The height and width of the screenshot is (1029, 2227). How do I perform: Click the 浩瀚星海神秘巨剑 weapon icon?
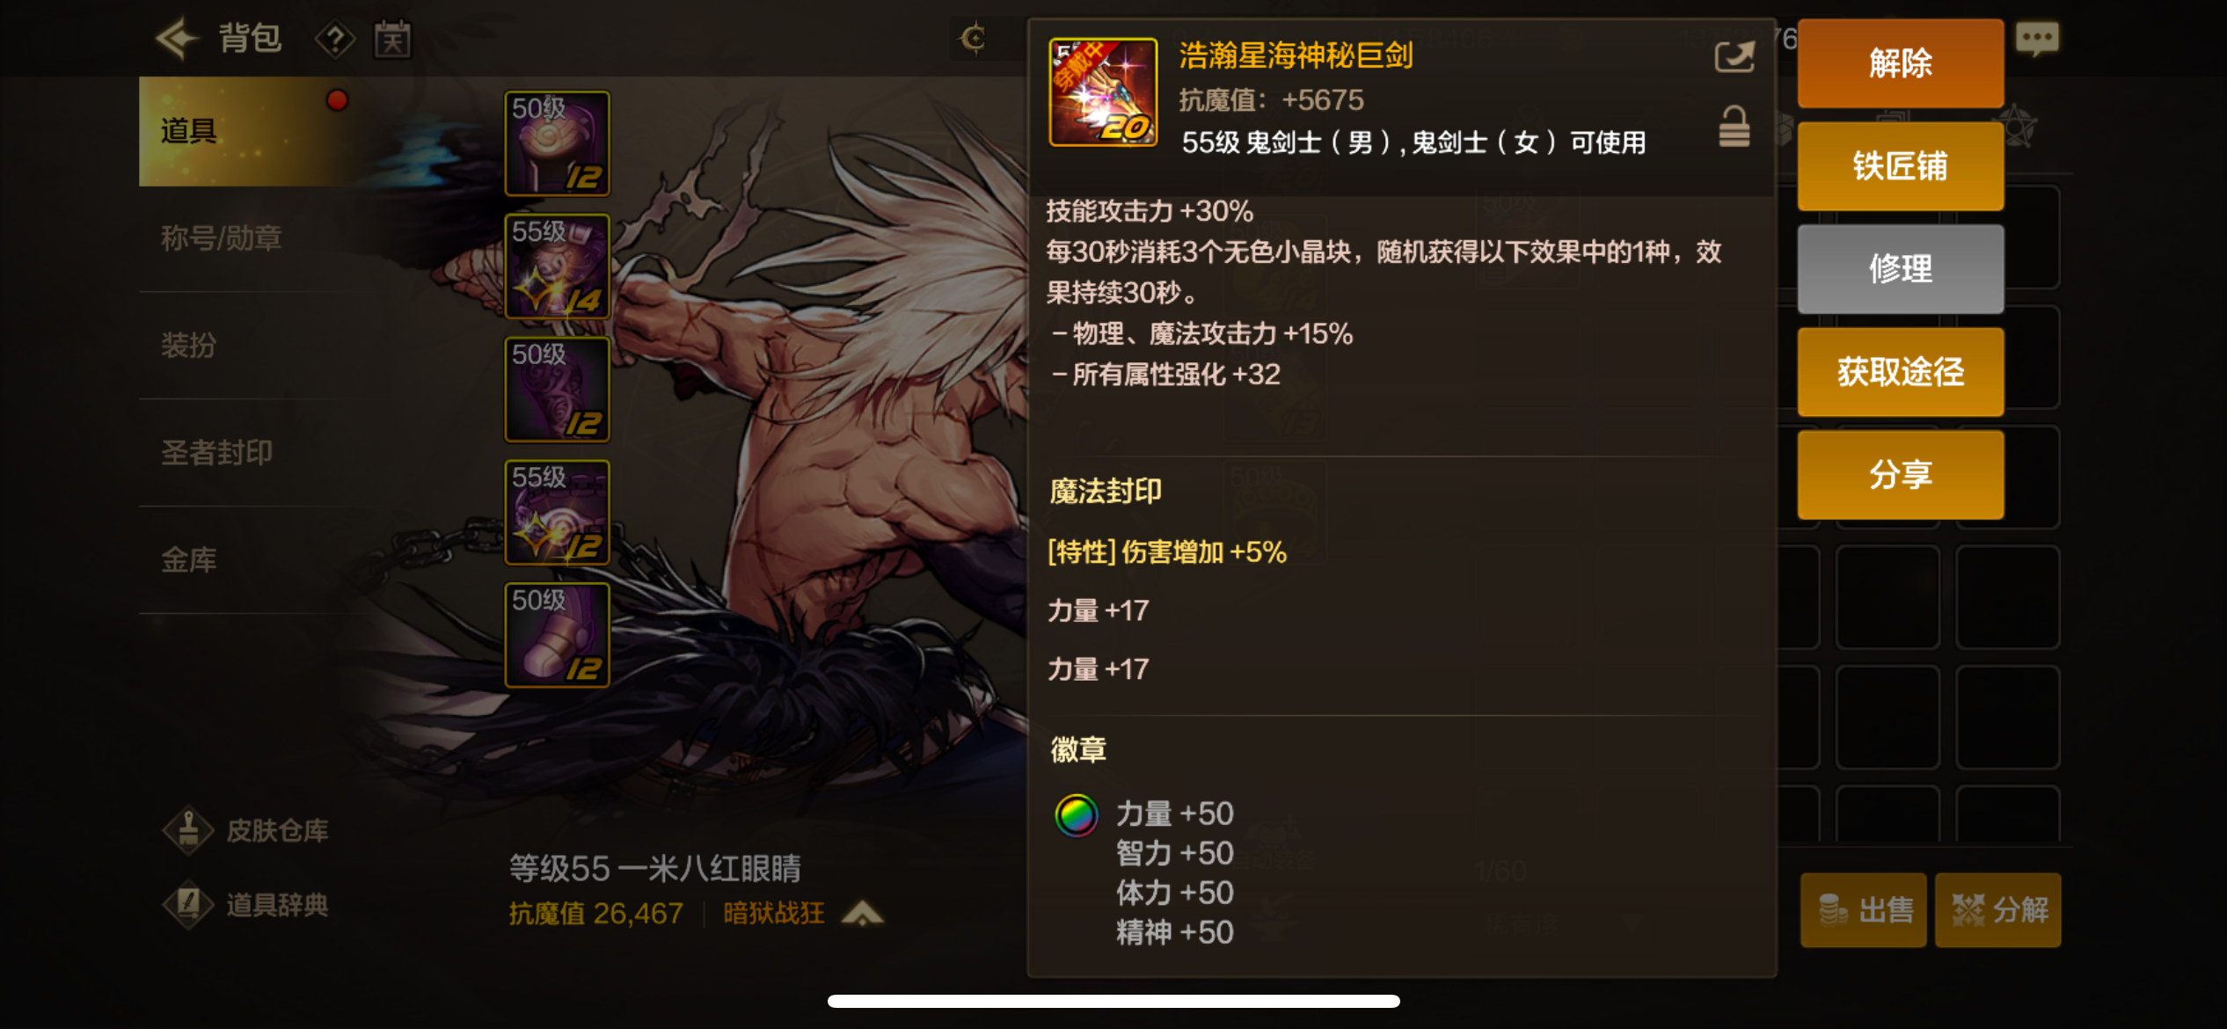[x=1103, y=92]
